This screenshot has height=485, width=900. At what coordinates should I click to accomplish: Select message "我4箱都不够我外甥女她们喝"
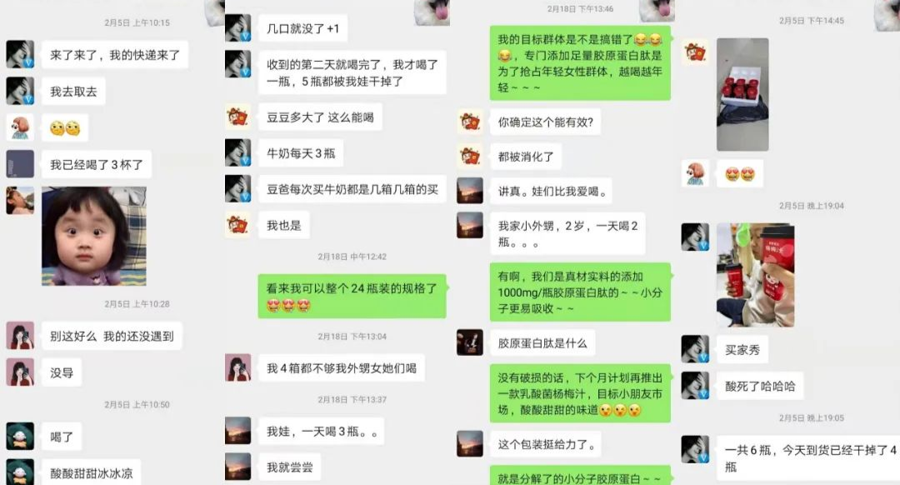tap(342, 367)
